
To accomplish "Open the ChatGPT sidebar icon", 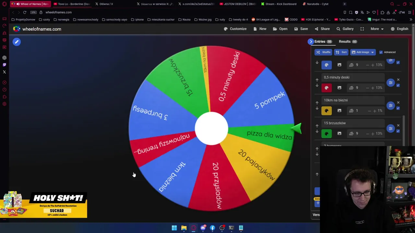I will pos(4,58).
